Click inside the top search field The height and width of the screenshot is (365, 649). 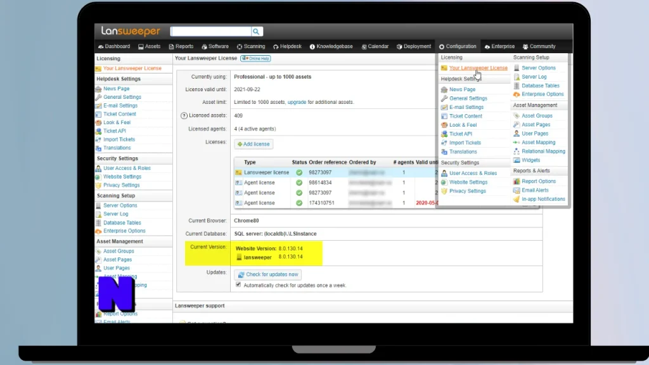[210, 32]
